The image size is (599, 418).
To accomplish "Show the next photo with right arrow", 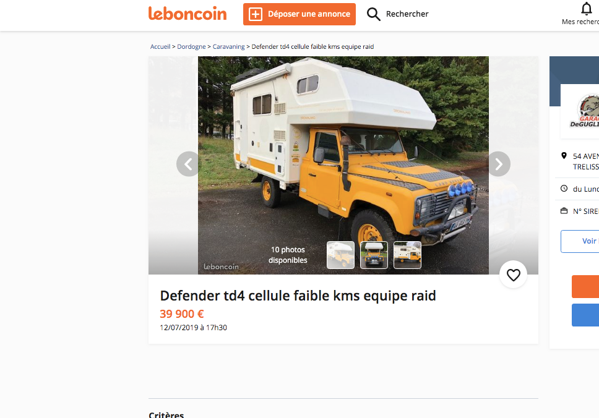I will pos(499,164).
